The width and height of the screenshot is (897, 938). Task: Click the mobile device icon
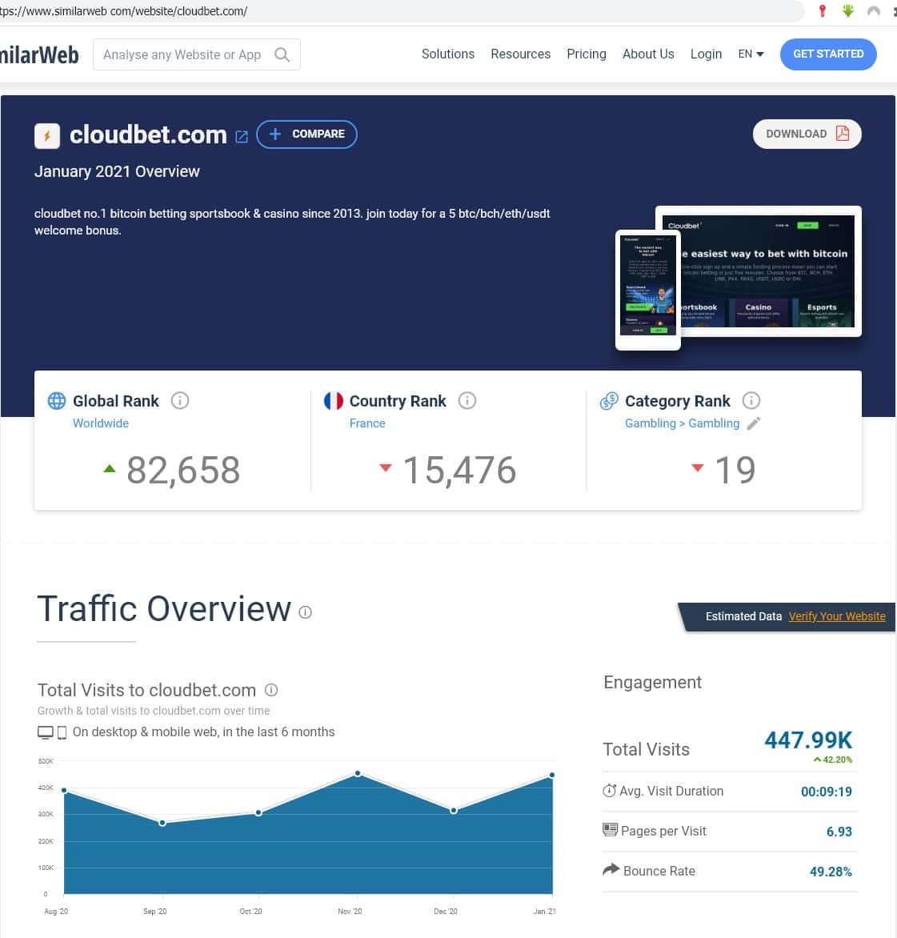coord(62,732)
